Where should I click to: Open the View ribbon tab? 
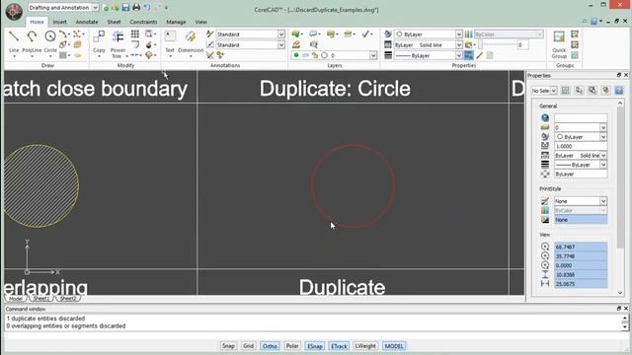[200, 22]
